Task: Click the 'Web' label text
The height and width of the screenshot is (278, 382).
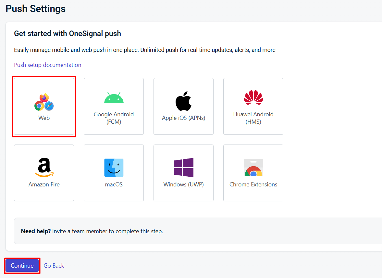Action: (x=44, y=118)
